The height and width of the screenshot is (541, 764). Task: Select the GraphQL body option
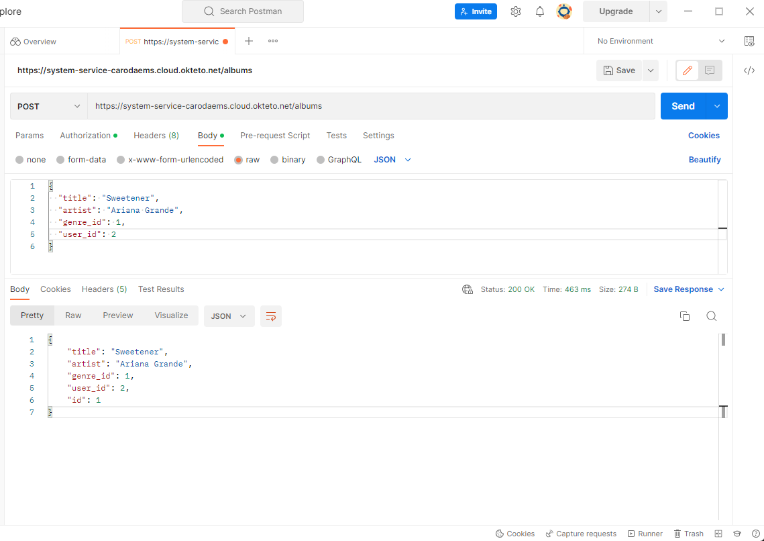[x=321, y=159]
